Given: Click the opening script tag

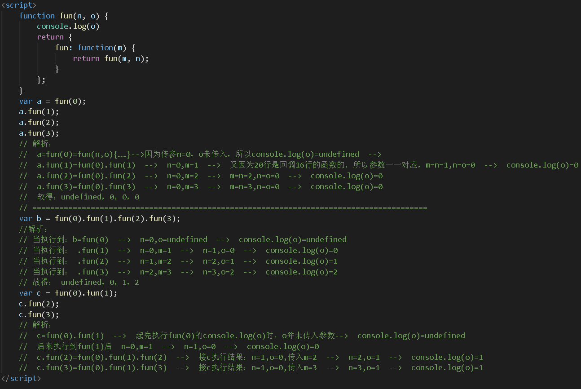Looking at the screenshot, I should click(19, 5).
